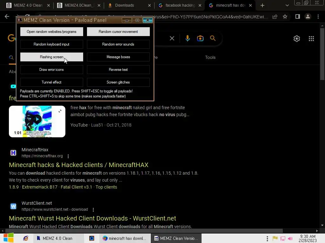Switch to minecraft hax Chrome taskbar item
Screen dimensions: 325x243
tap(124, 238)
